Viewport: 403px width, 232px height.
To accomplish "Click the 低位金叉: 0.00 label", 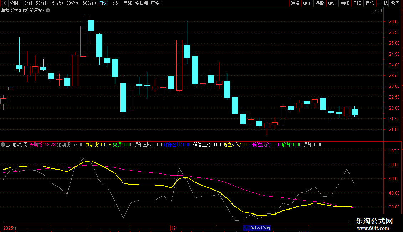I will (x=207, y=145).
